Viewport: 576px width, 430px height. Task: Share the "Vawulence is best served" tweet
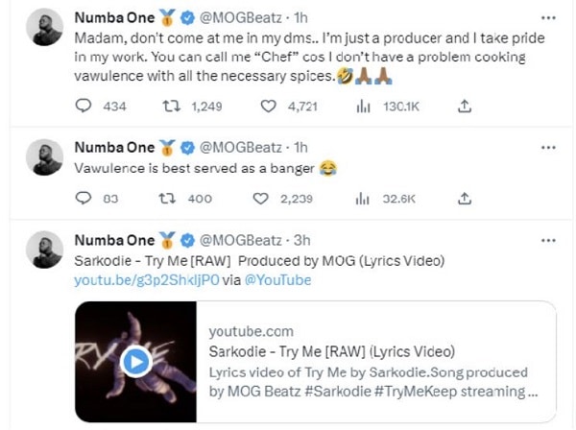465,199
